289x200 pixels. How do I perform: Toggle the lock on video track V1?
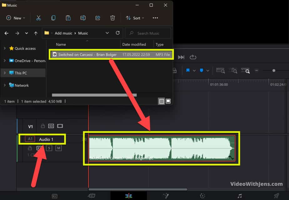tap(43, 126)
